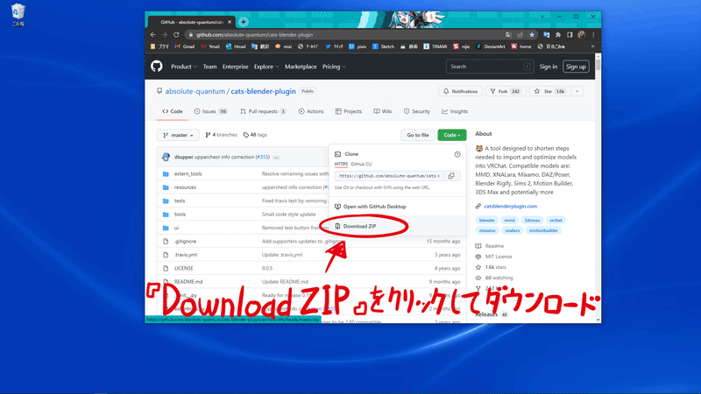This screenshot has width=701, height=394.
Task: Click the translate page icon in address bar
Action: (508, 34)
